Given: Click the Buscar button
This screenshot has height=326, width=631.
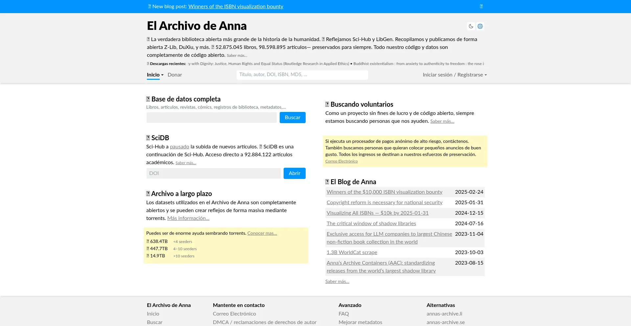Looking at the screenshot, I should click(x=292, y=118).
